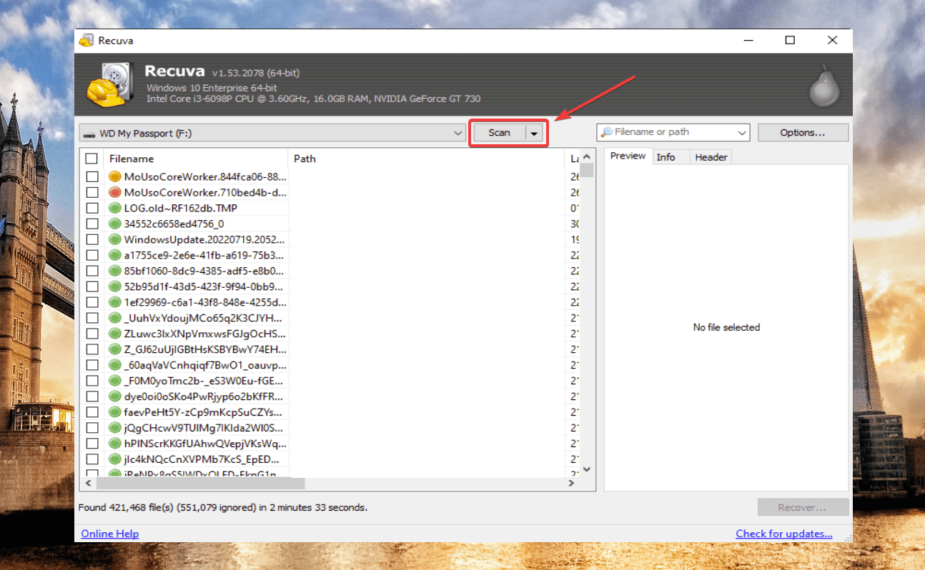Open the Scan button dropdown arrow
This screenshot has height=570, width=925.
click(534, 133)
